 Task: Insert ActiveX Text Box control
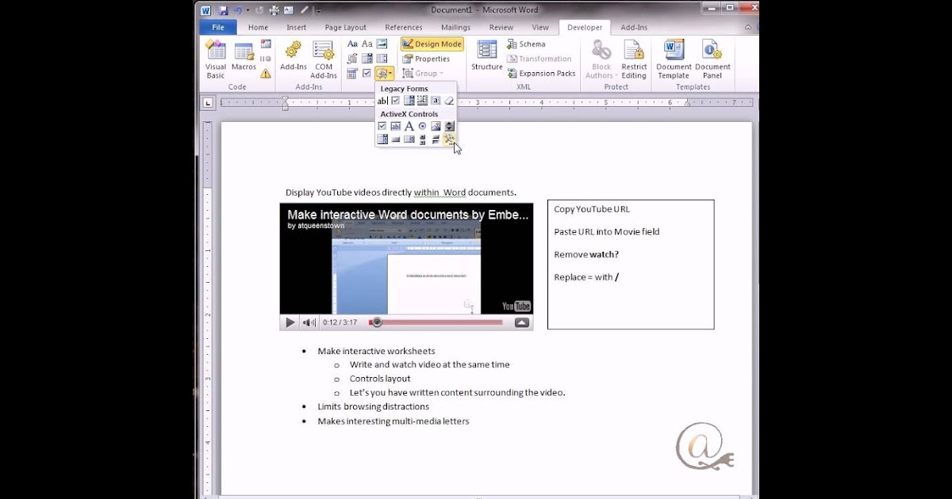[x=395, y=126]
